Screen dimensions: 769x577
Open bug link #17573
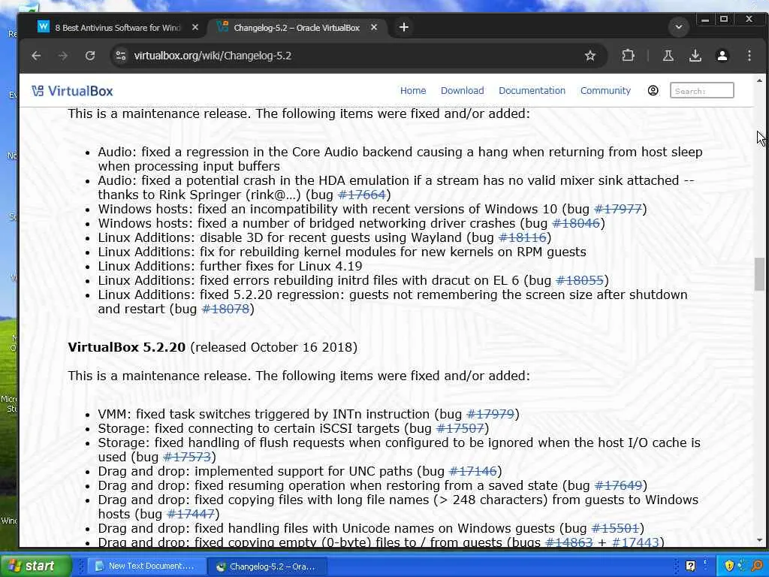tap(187, 457)
